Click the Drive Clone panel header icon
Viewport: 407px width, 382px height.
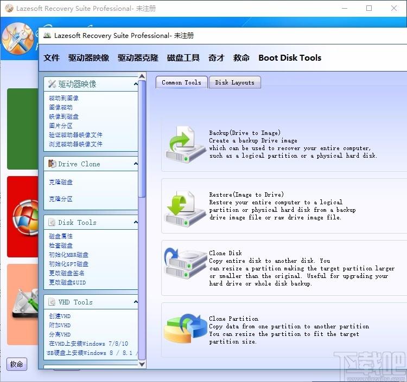coord(52,164)
